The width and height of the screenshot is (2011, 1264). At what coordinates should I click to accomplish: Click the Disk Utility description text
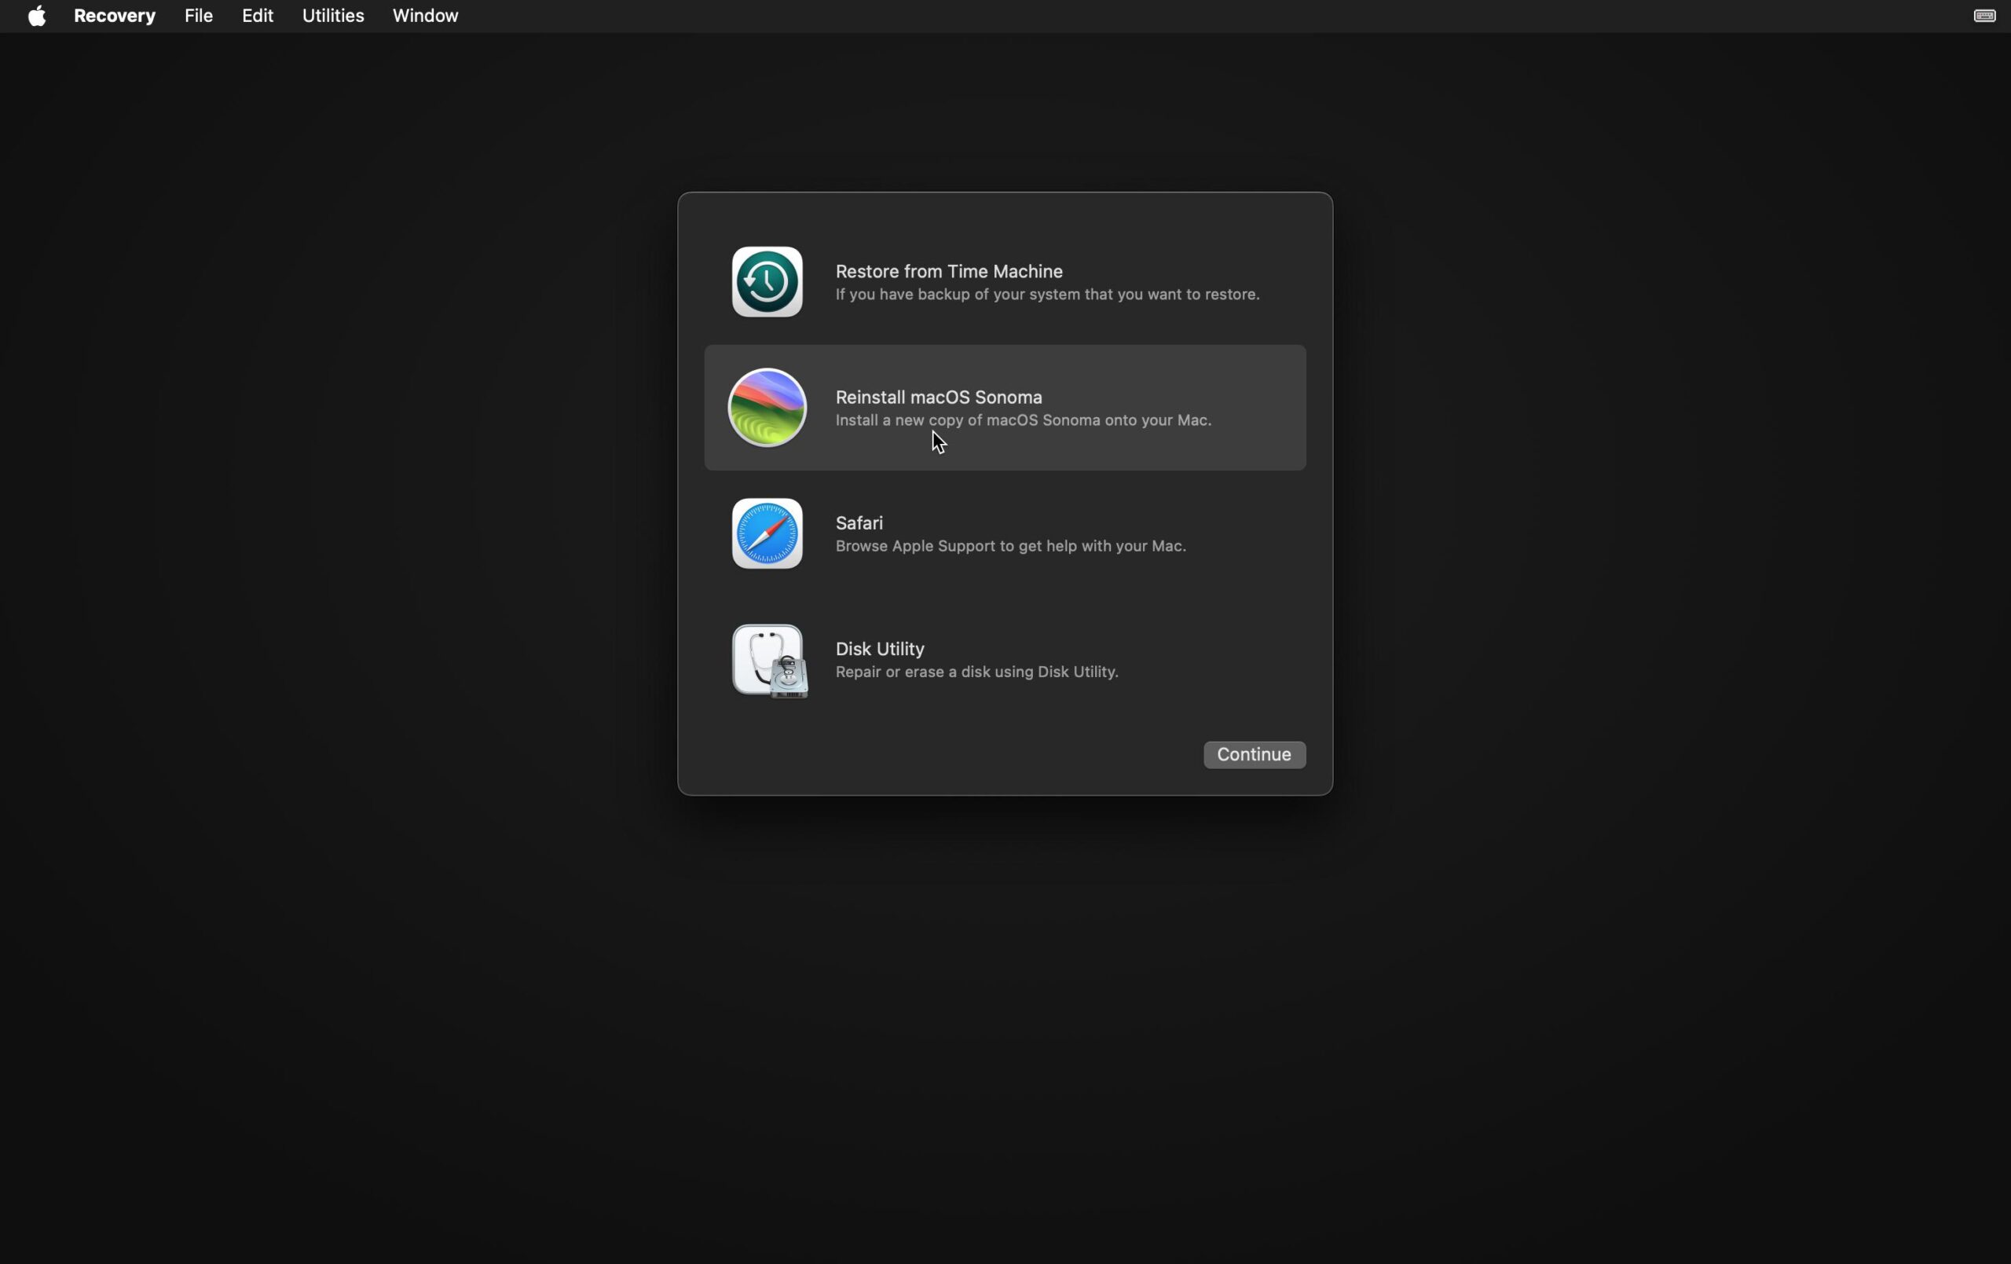tap(976, 672)
